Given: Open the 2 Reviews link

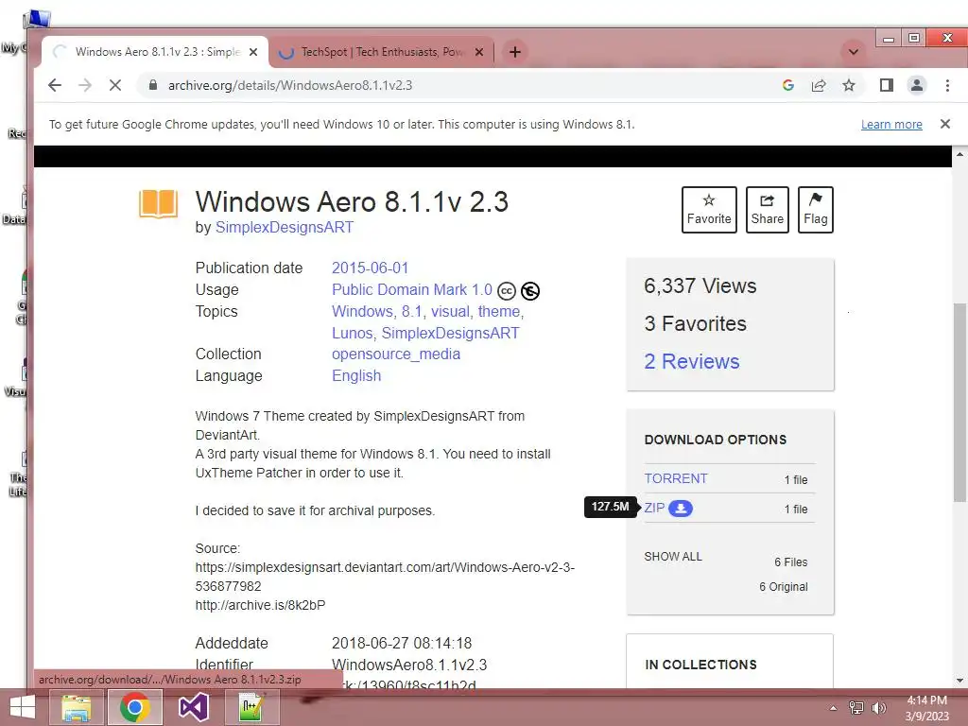Looking at the screenshot, I should (x=691, y=361).
